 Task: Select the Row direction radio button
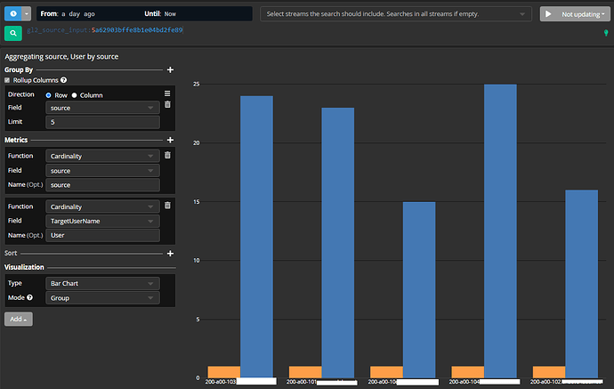(49, 95)
